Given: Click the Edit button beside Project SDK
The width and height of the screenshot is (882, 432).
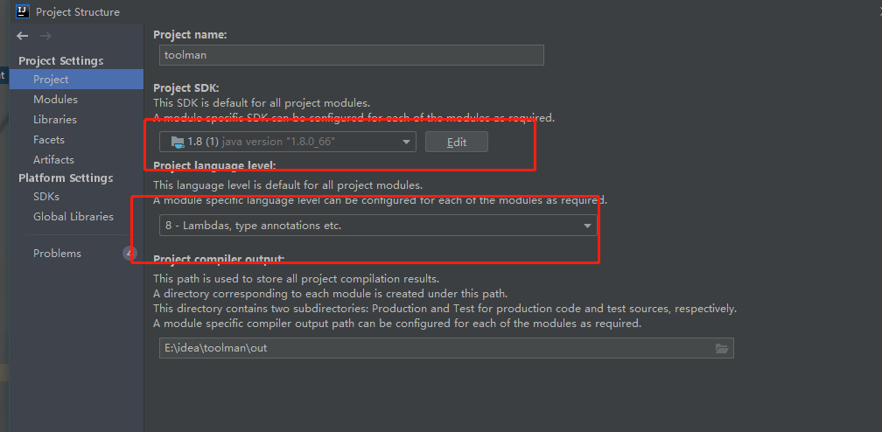Looking at the screenshot, I should click(456, 143).
